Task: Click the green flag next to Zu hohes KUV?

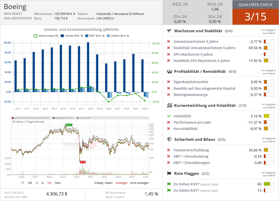Action: click(x=169, y=184)
